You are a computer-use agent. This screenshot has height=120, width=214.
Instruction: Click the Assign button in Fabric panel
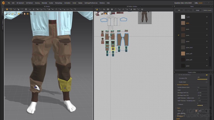(198, 10)
